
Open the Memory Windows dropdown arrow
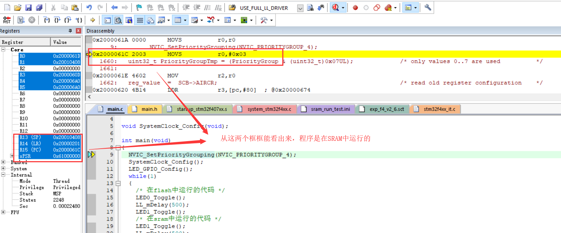coord(185,20)
